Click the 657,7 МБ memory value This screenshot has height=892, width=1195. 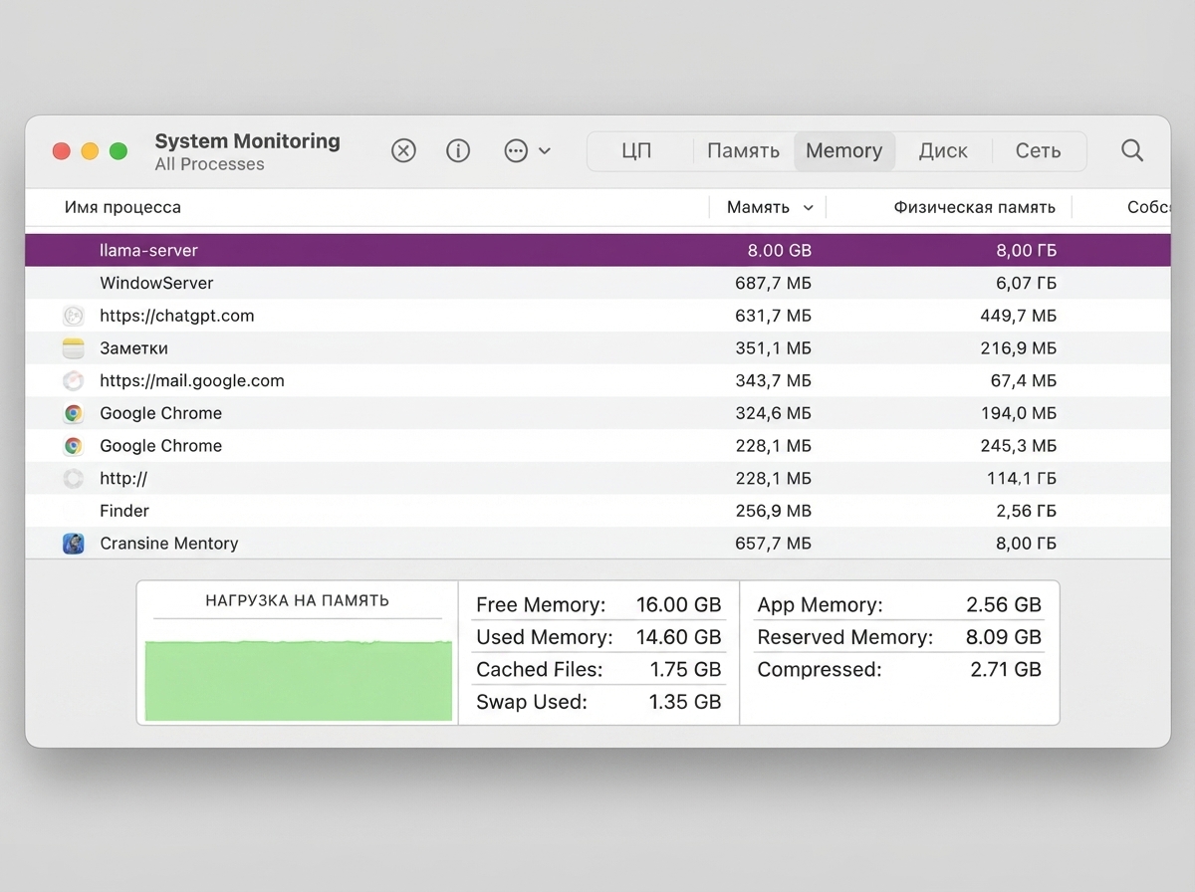773,544
